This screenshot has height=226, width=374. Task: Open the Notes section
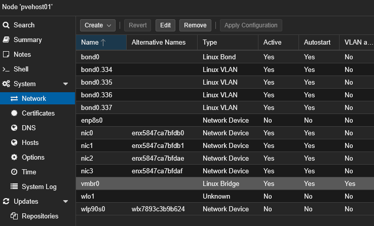[x=38, y=54]
